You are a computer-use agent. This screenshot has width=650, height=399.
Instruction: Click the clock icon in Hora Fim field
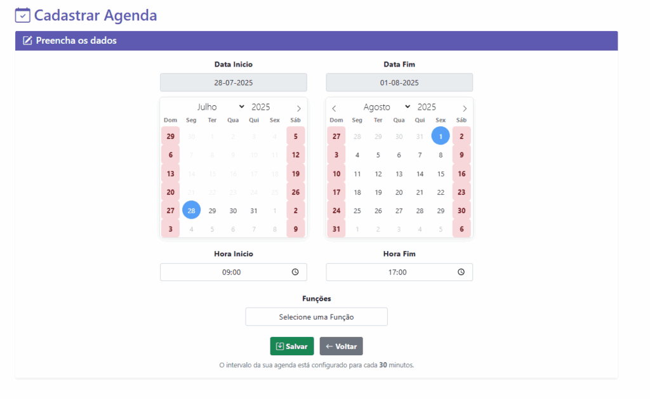tap(461, 272)
